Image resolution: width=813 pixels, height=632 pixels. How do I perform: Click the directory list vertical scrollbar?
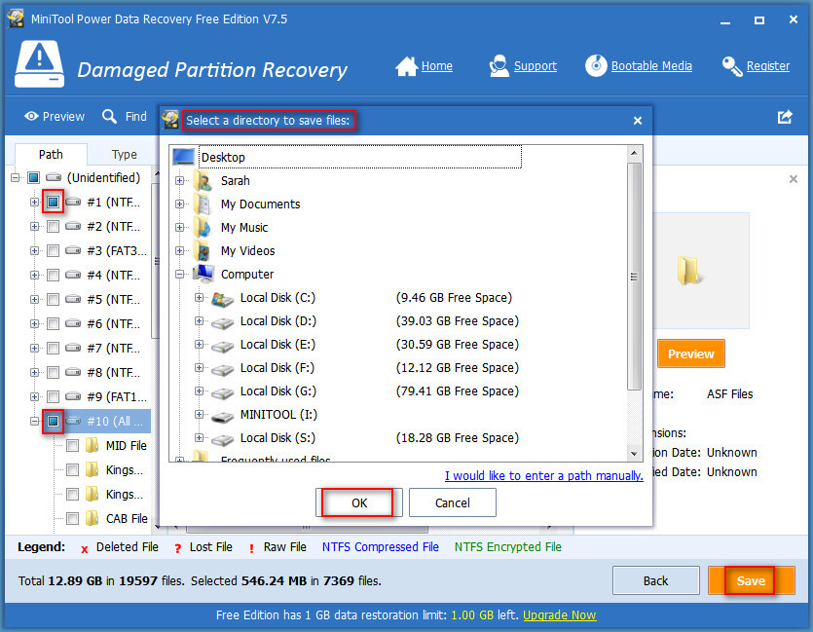(634, 276)
